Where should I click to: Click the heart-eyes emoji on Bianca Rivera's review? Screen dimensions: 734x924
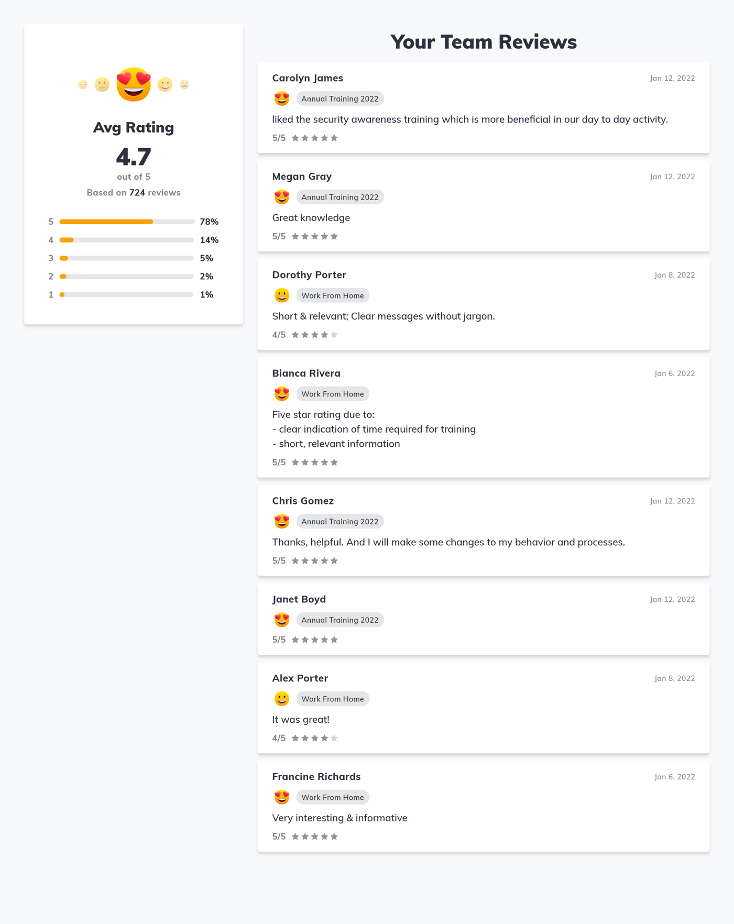[x=281, y=393]
